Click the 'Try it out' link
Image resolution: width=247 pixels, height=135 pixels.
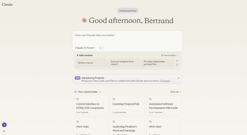165,81
